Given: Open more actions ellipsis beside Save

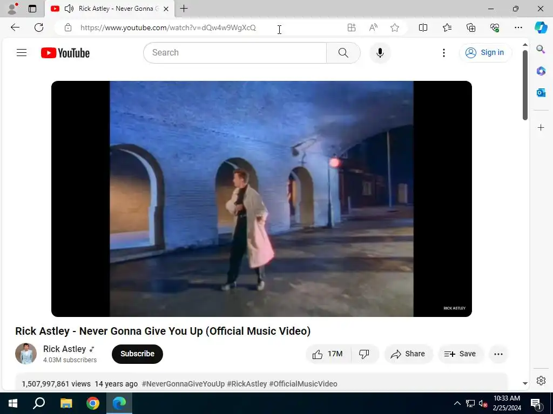Looking at the screenshot, I should click(x=498, y=354).
